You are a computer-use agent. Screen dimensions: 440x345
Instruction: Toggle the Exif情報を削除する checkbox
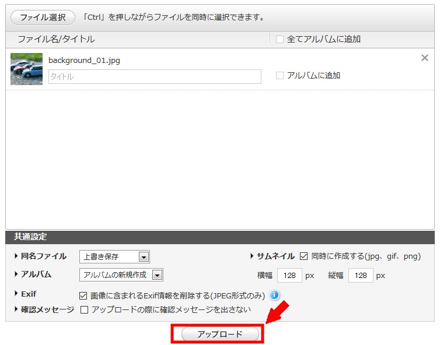pos(83,295)
